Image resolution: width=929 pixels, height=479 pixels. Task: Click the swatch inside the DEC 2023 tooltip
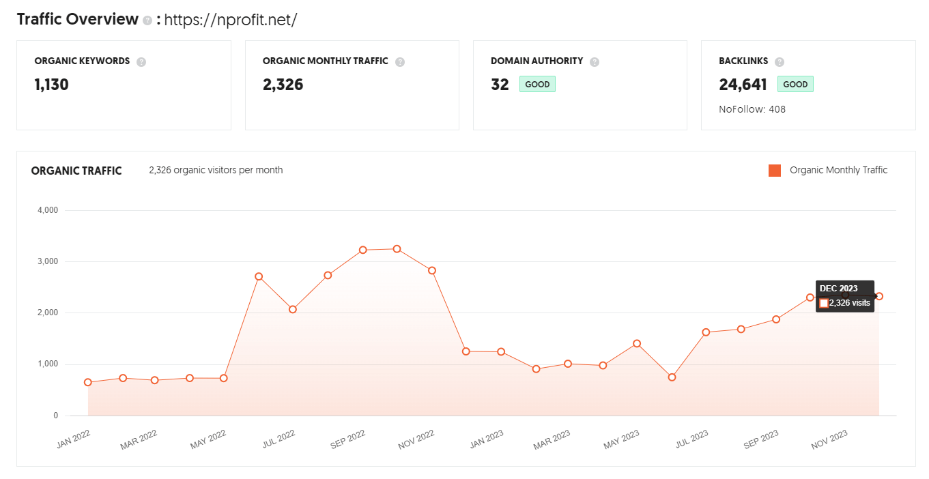click(x=824, y=303)
